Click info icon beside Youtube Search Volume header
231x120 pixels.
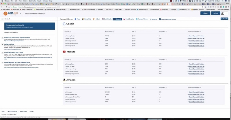113,60
